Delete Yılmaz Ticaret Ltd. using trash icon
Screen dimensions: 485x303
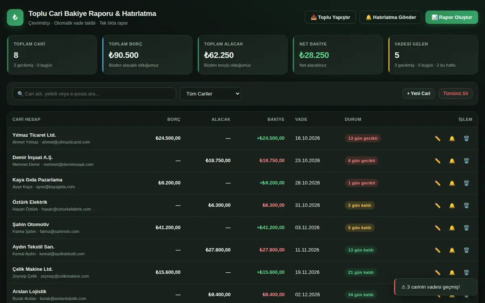466,138
